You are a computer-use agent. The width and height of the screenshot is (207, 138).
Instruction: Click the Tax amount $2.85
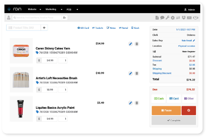(x=192, y=65)
